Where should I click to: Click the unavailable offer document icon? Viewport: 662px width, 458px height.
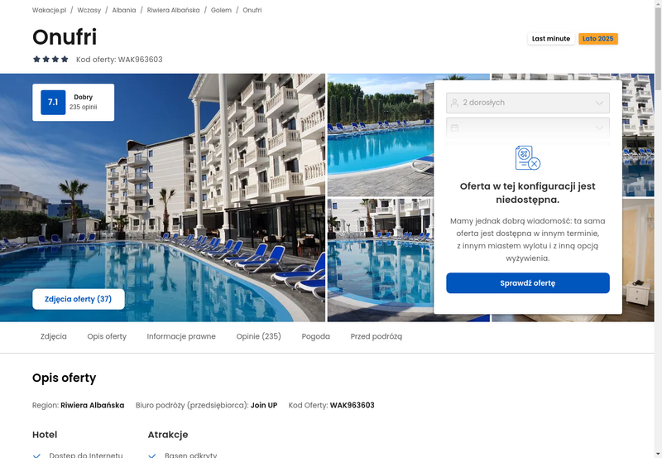[528, 157]
